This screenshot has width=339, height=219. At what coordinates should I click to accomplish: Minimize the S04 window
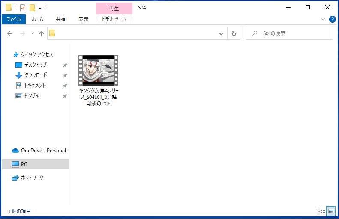288,8
